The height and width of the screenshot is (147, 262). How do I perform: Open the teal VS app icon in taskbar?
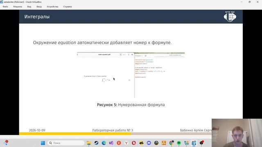point(187,143)
